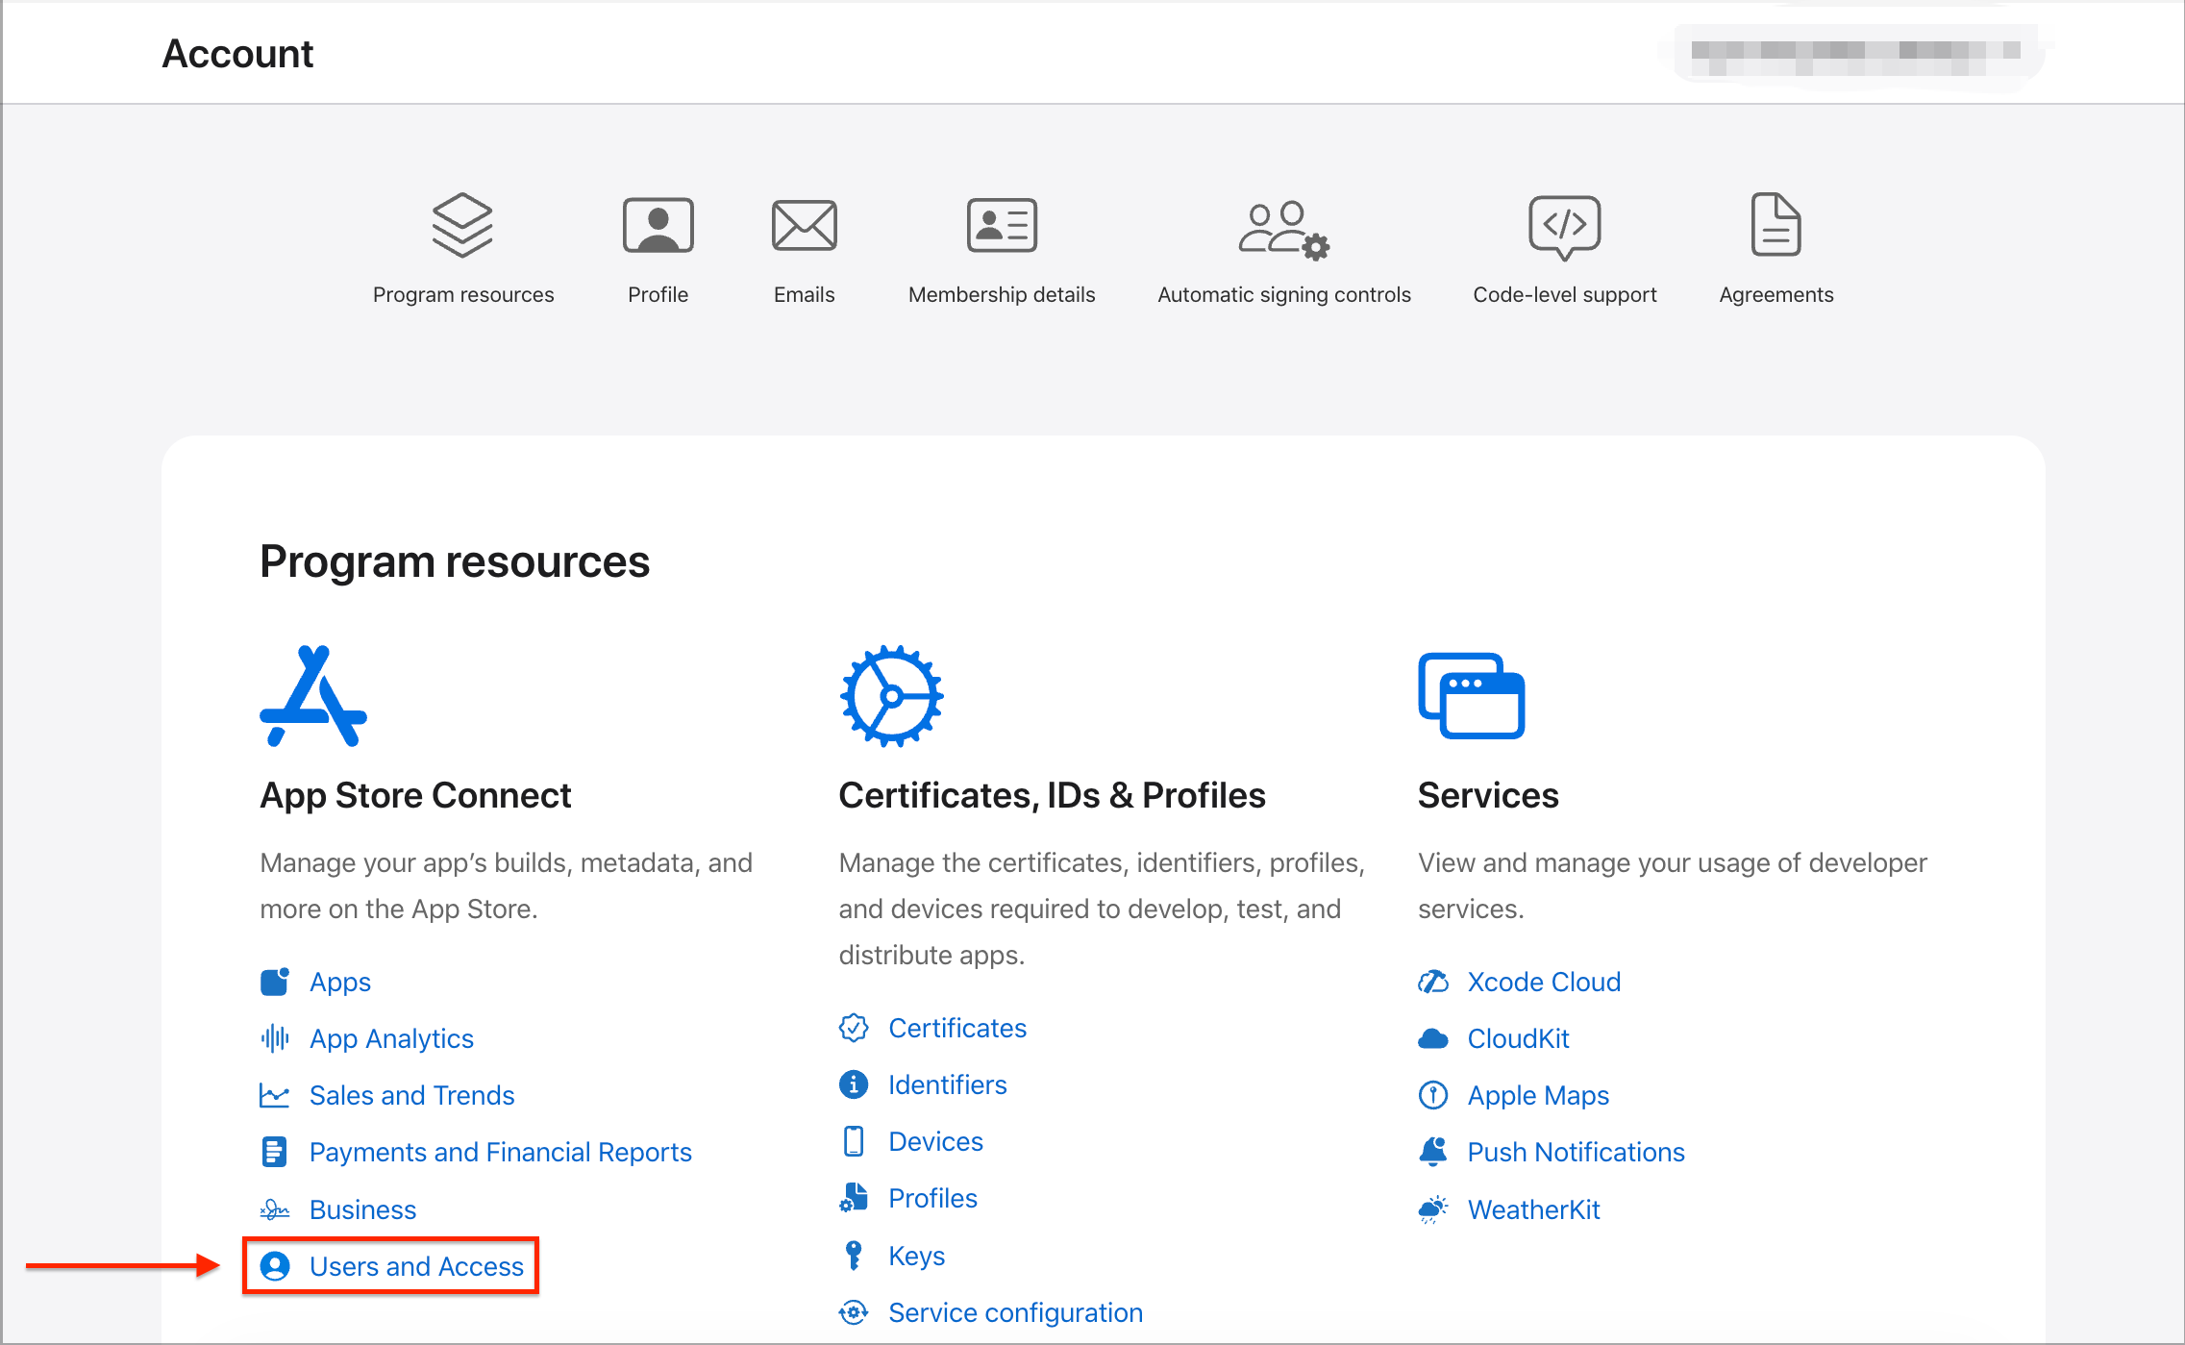This screenshot has height=1345, width=2185.
Task: Open the WeatherKit link
Action: 1534,1209
